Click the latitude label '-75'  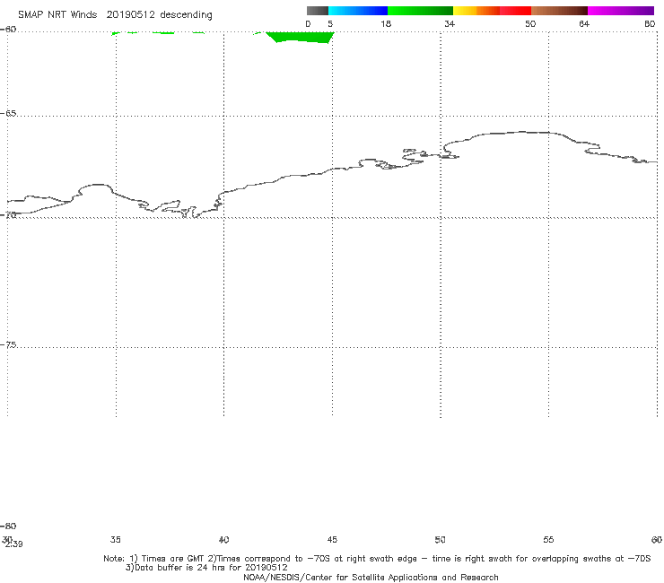tap(8, 345)
